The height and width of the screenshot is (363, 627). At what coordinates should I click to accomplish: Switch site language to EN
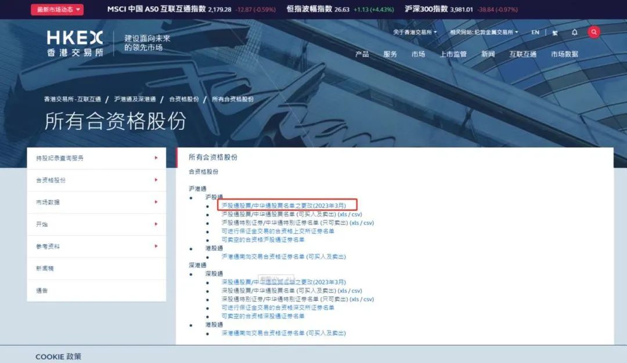coord(535,32)
